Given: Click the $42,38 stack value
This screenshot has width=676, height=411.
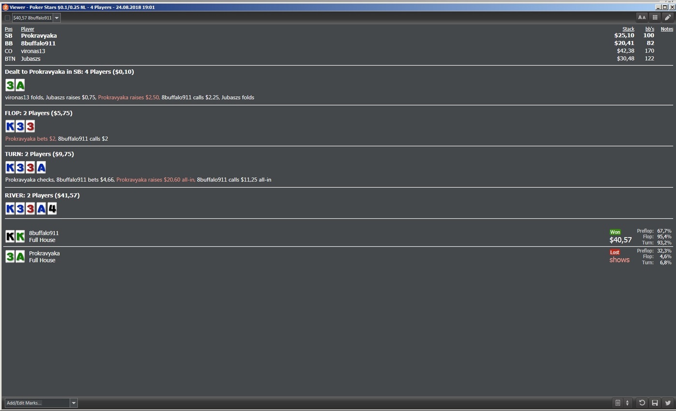Looking at the screenshot, I should tap(626, 51).
